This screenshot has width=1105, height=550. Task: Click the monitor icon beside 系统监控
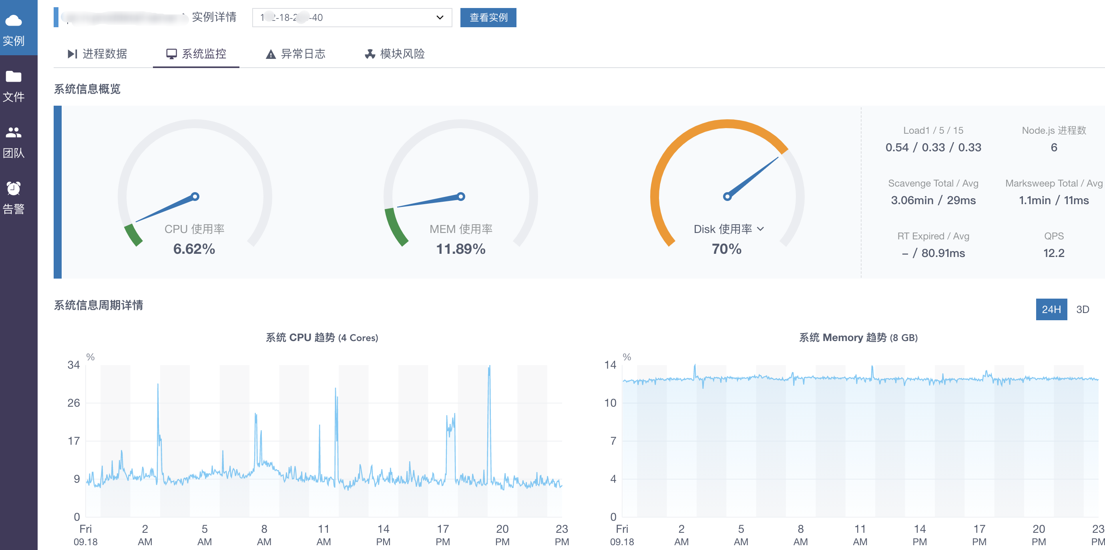(x=171, y=54)
